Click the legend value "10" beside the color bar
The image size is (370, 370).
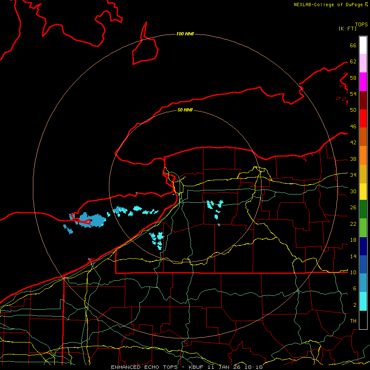(353, 273)
